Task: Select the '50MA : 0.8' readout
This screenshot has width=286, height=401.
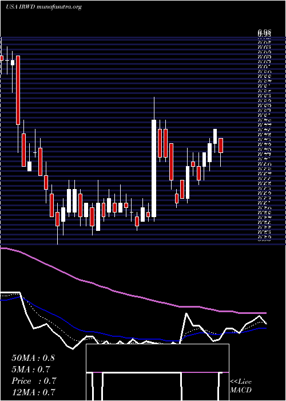Action: coord(33,358)
